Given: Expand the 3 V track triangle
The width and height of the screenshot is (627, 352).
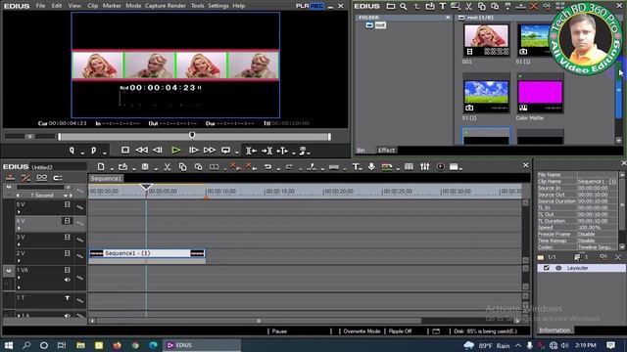Looking at the screenshot, I should point(19,244).
